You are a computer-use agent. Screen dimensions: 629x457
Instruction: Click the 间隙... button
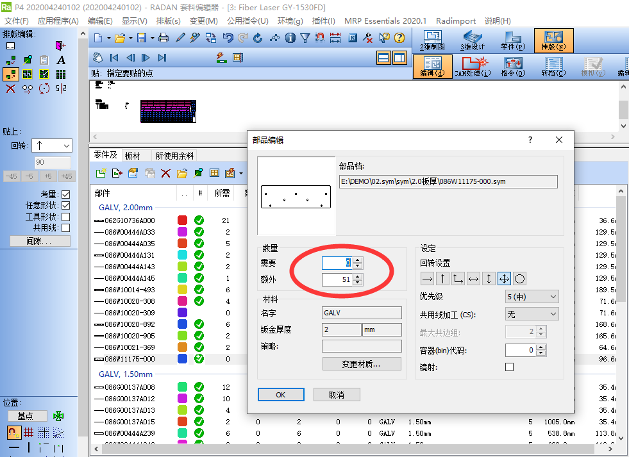click(40, 241)
